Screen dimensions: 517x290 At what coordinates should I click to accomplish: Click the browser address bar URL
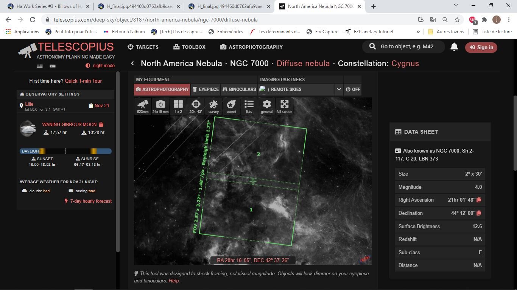point(156,20)
